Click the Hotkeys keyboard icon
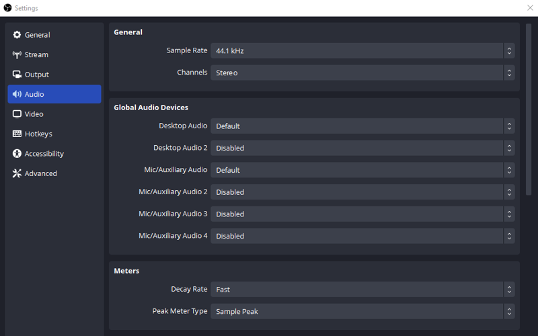Viewport: 538px width, 336px height. [17, 134]
